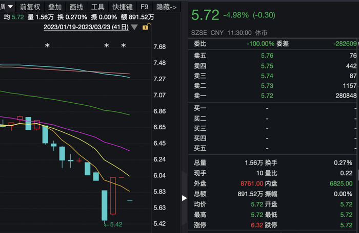This screenshot has height=233, width=359.
Task: Open the 画线 drawing tools
Action: (x=76, y=7)
